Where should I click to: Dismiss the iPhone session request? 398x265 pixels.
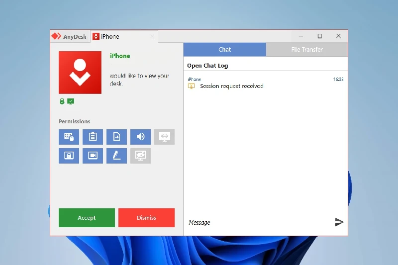coord(146,218)
